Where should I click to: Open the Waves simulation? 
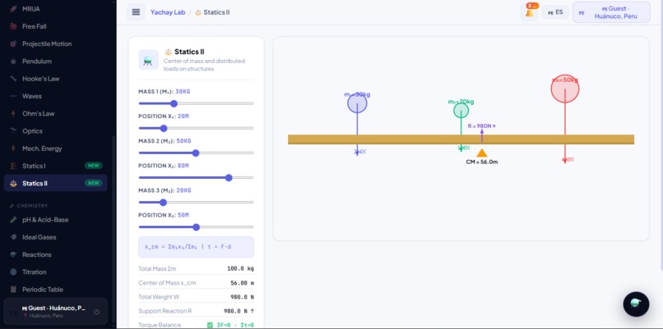coord(55,96)
